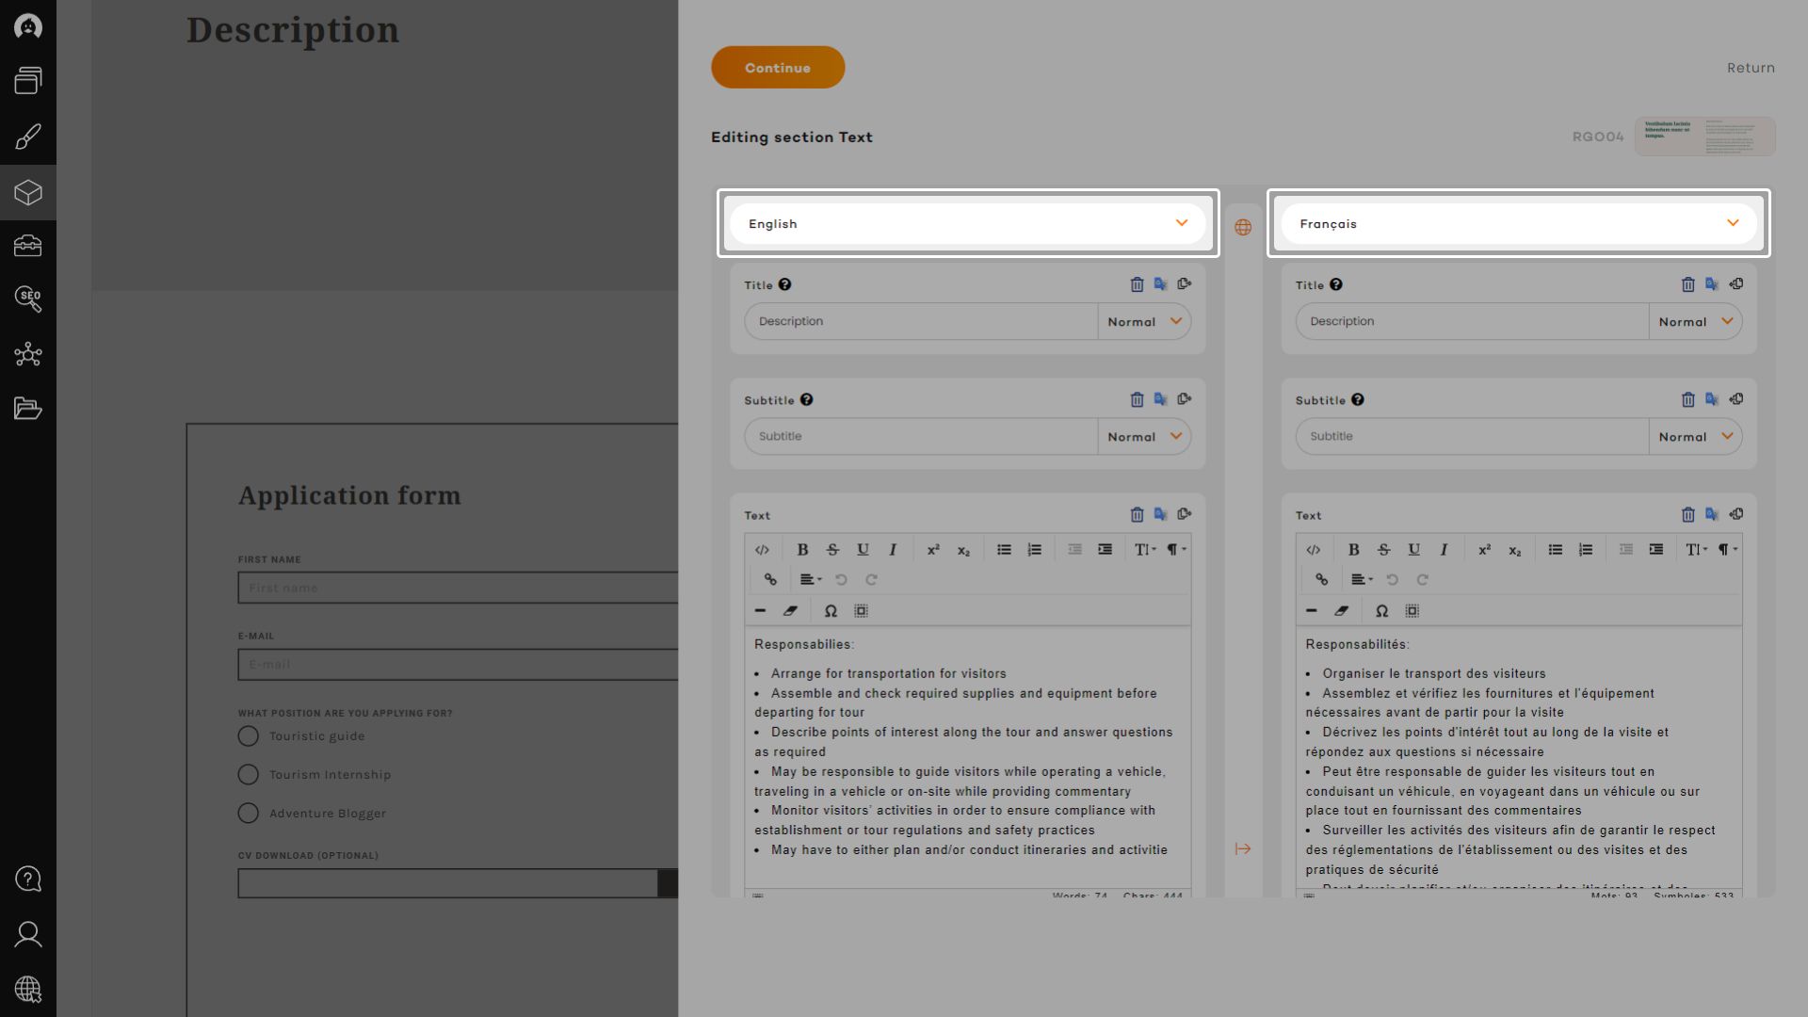Screen dimensions: 1808x1017
Task: Click the Return link
Action: [x=1751, y=68]
